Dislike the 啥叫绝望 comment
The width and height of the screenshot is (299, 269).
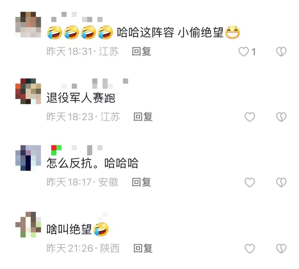click(x=281, y=248)
